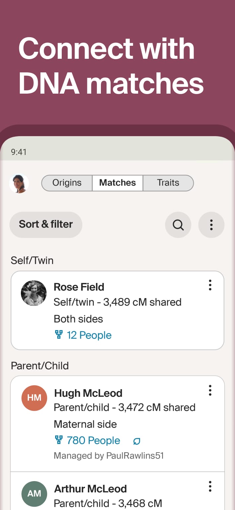
Task: Open the overflow menu on Rose Field's card
Action: pyautogui.click(x=210, y=285)
